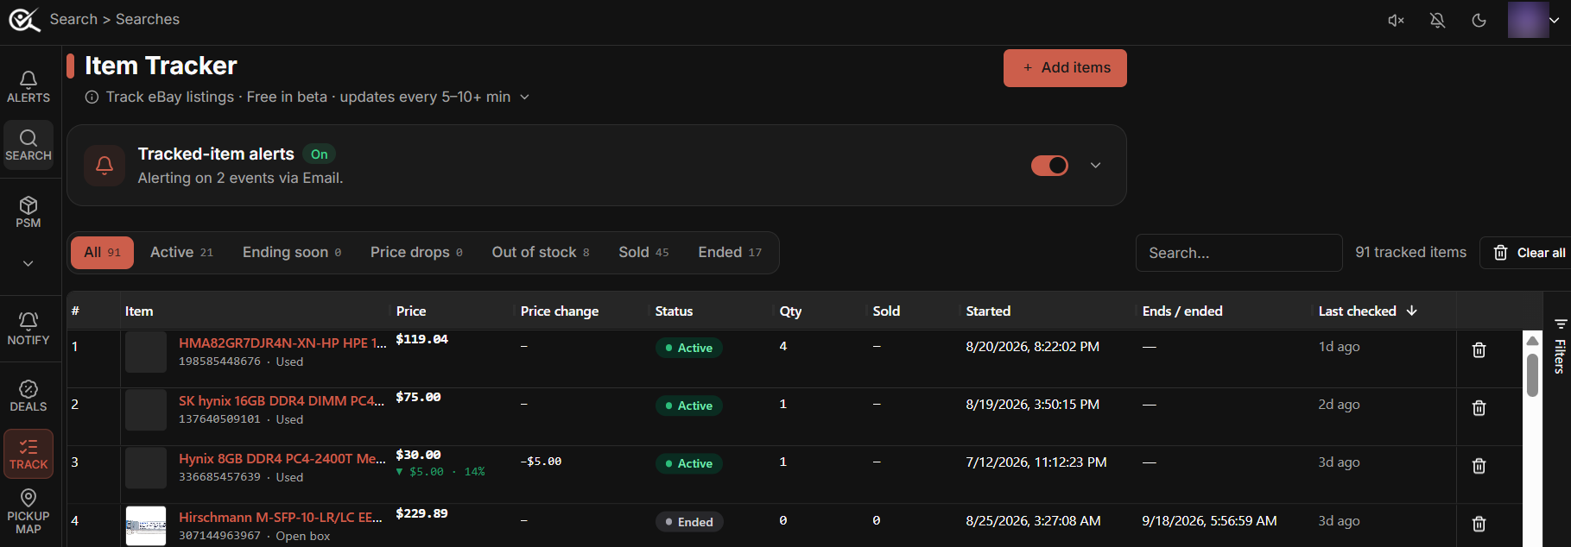This screenshot has width=1571, height=547.
Task: Select the All 91 tab
Action: [x=102, y=253]
